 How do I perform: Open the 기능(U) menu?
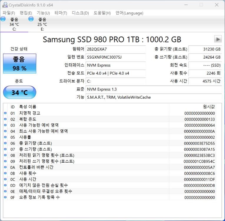(43, 13)
